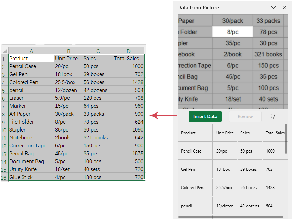Click the Product cell A1
The width and height of the screenshot is (292, 220).
pos(31,59)
